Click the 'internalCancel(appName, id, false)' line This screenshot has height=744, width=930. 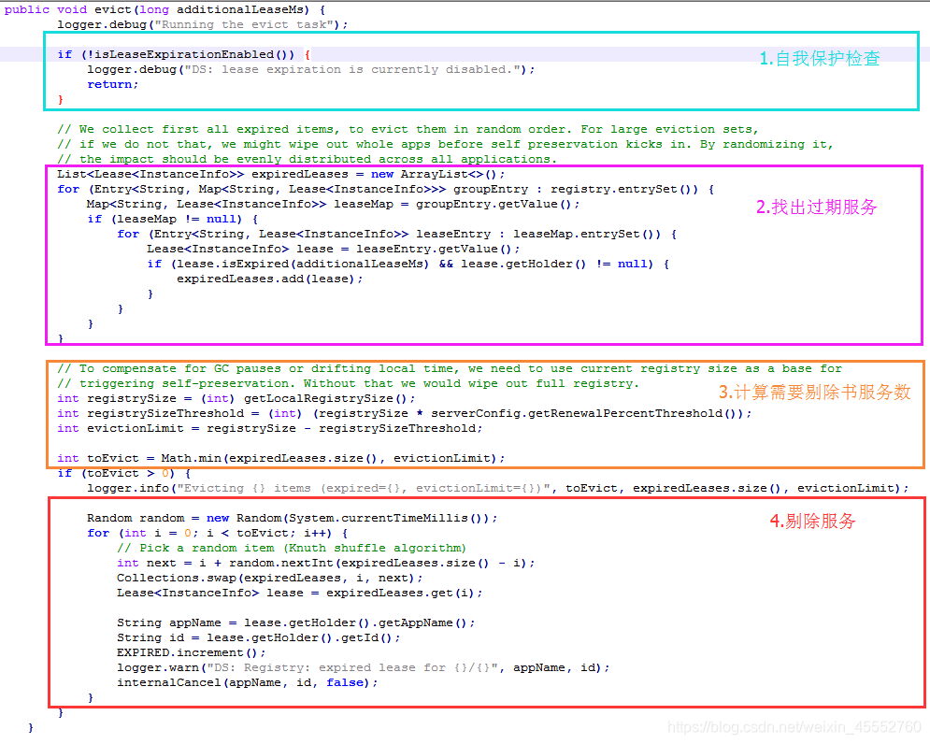click(x=248, y=682)
